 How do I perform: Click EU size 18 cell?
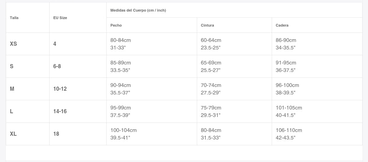point(56,134)
